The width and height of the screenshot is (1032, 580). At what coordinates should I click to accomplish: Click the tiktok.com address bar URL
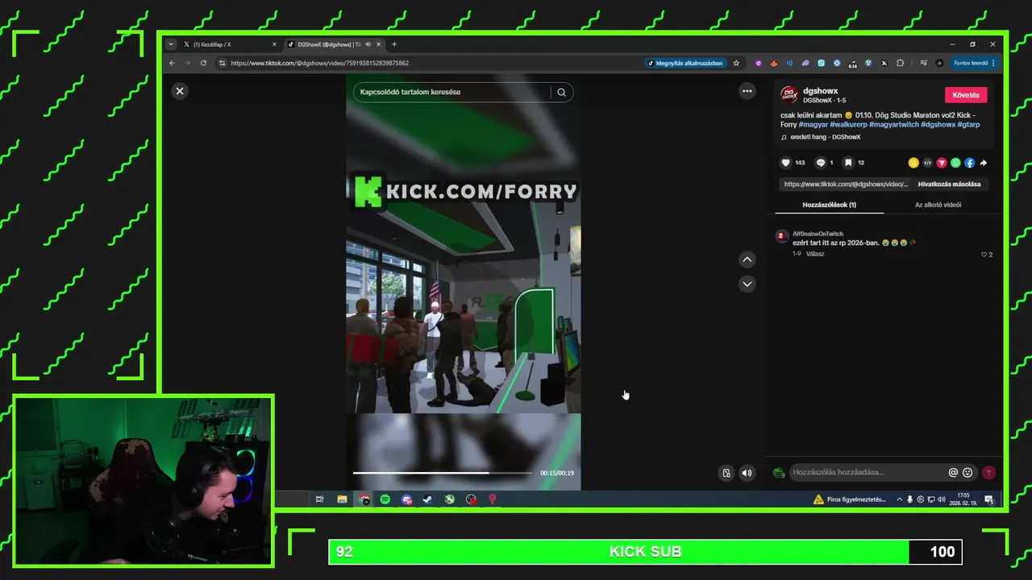tap(319, 63)
